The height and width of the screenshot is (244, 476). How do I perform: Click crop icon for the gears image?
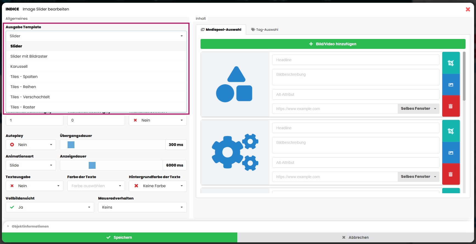click(x=451, y=131)
